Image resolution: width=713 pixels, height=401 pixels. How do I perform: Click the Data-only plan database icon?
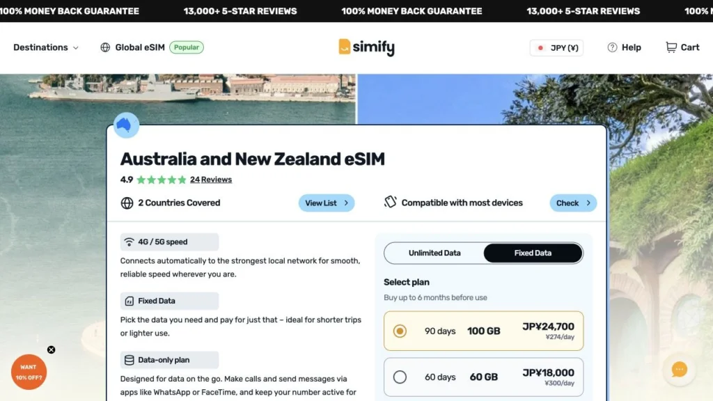(129, 360)
